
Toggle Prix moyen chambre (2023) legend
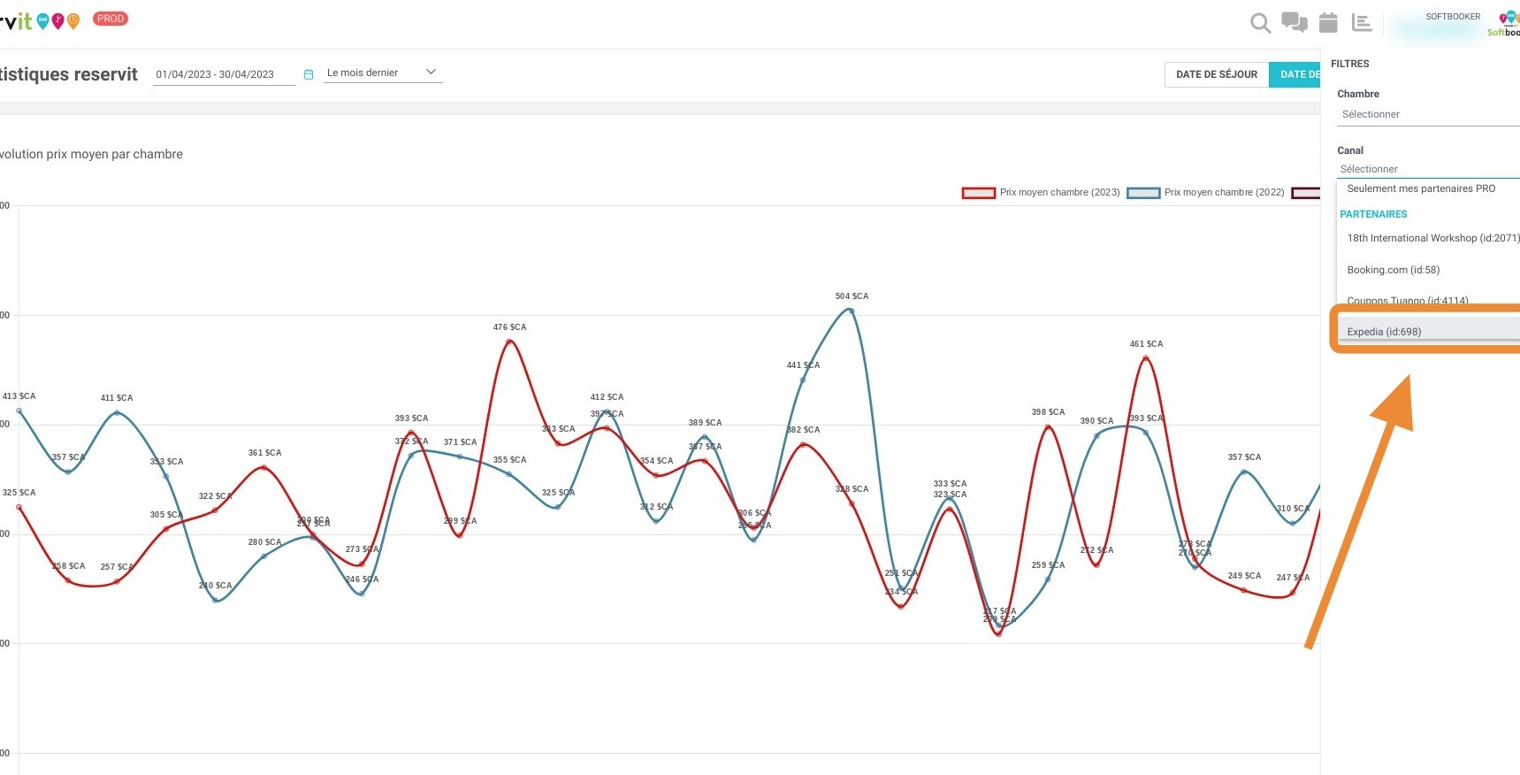pyautogui.click(x=1041, y=193)
